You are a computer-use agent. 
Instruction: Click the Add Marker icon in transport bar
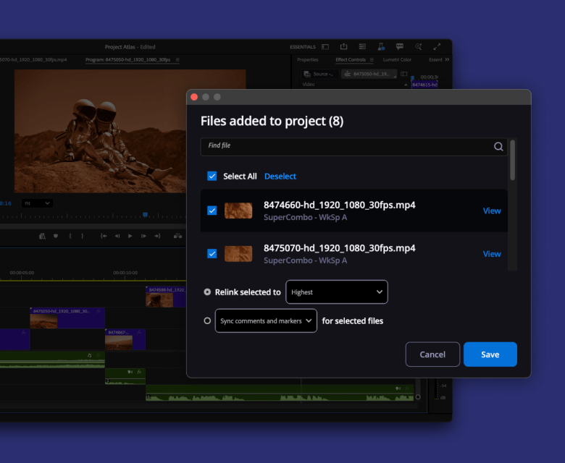55,236
